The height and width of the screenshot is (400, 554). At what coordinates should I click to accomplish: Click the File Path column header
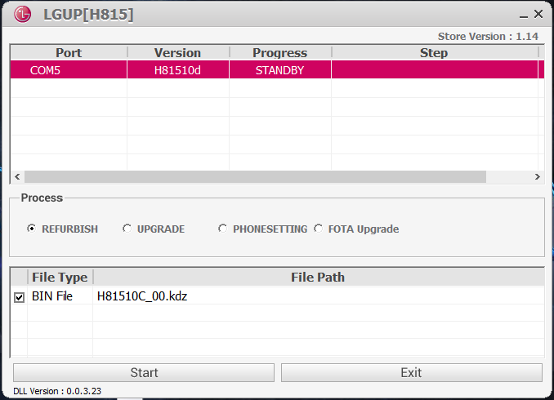pos(318,278)
